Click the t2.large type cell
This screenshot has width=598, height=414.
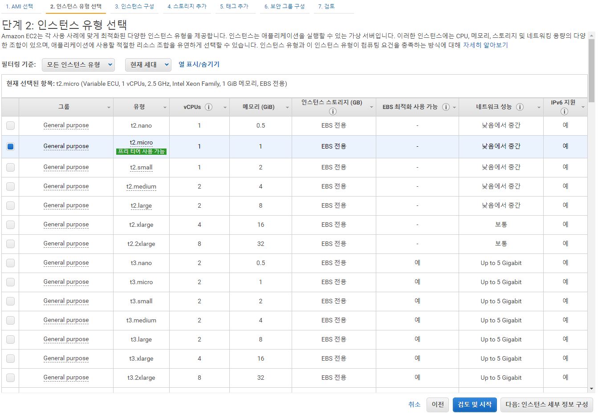141,205
